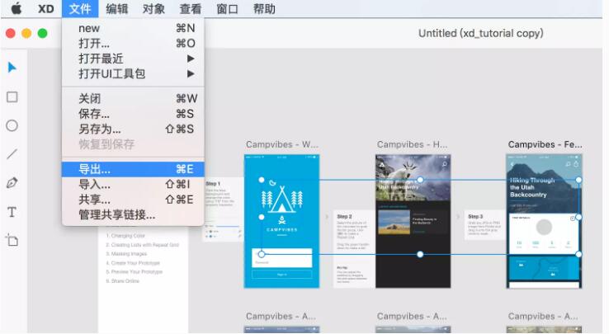Select the Artboard tool

coord(12,241)
